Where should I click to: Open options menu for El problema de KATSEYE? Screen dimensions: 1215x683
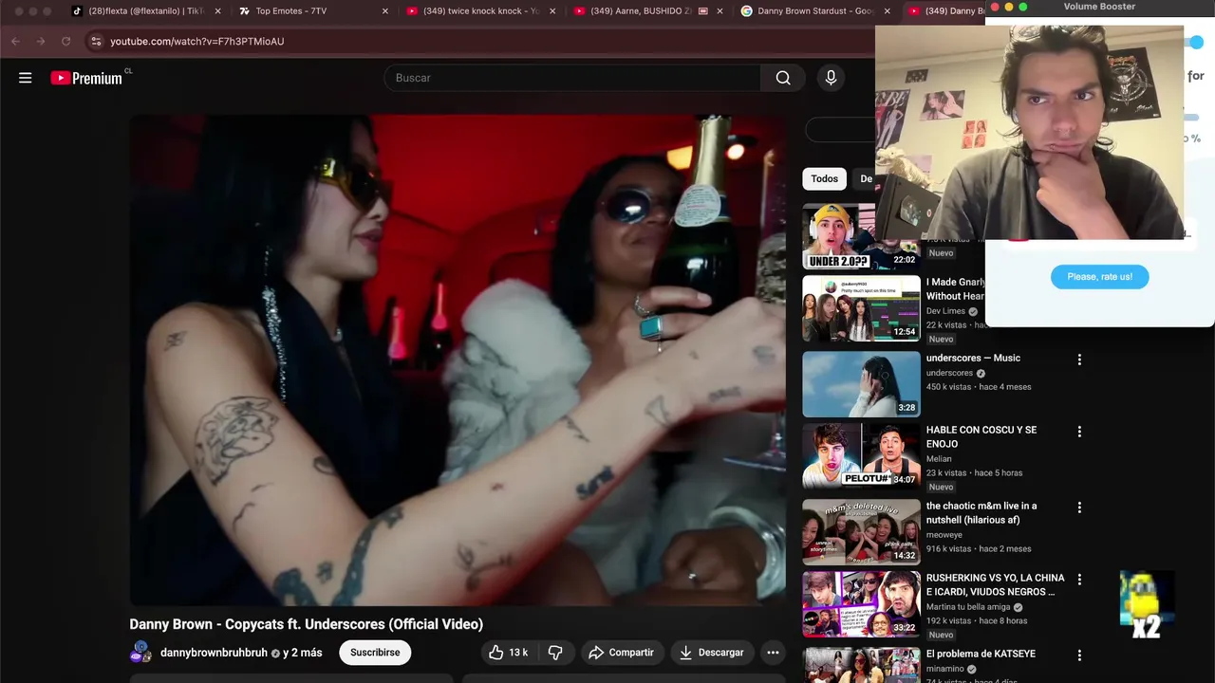(x=1079, y=655)
